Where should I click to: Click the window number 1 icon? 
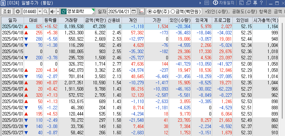click(x=3, y=3)
